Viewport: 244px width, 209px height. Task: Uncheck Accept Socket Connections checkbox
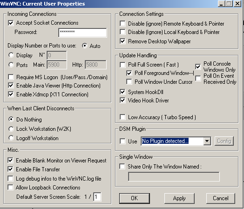click(11, 23)
